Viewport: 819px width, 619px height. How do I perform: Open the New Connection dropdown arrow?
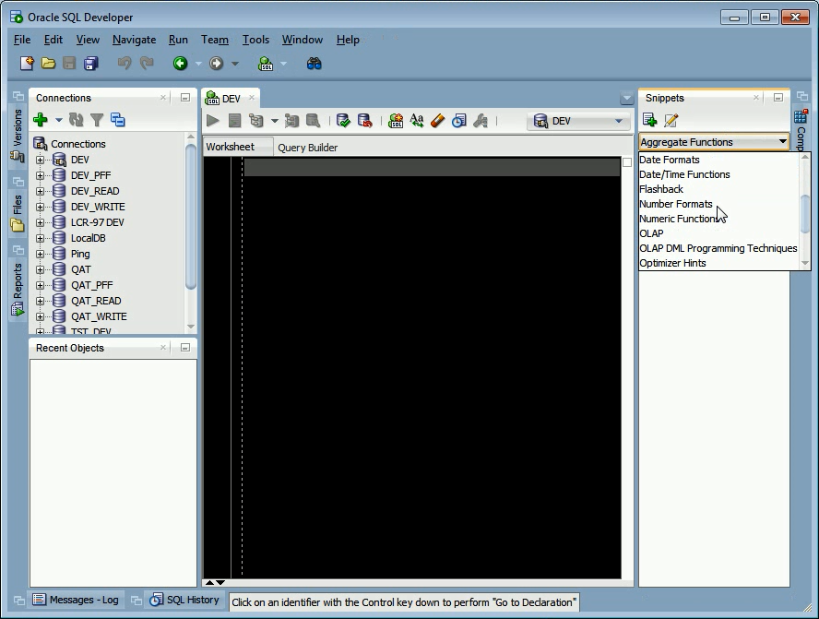point(58,120)
